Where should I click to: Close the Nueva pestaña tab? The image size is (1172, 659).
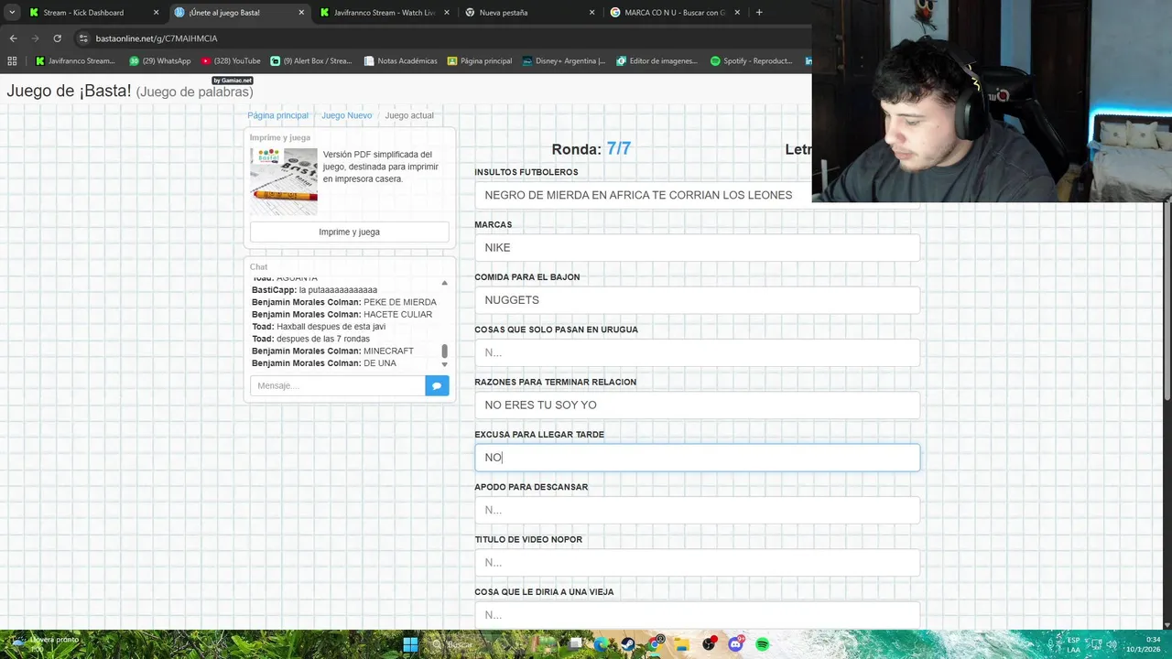tap(591, 13)
